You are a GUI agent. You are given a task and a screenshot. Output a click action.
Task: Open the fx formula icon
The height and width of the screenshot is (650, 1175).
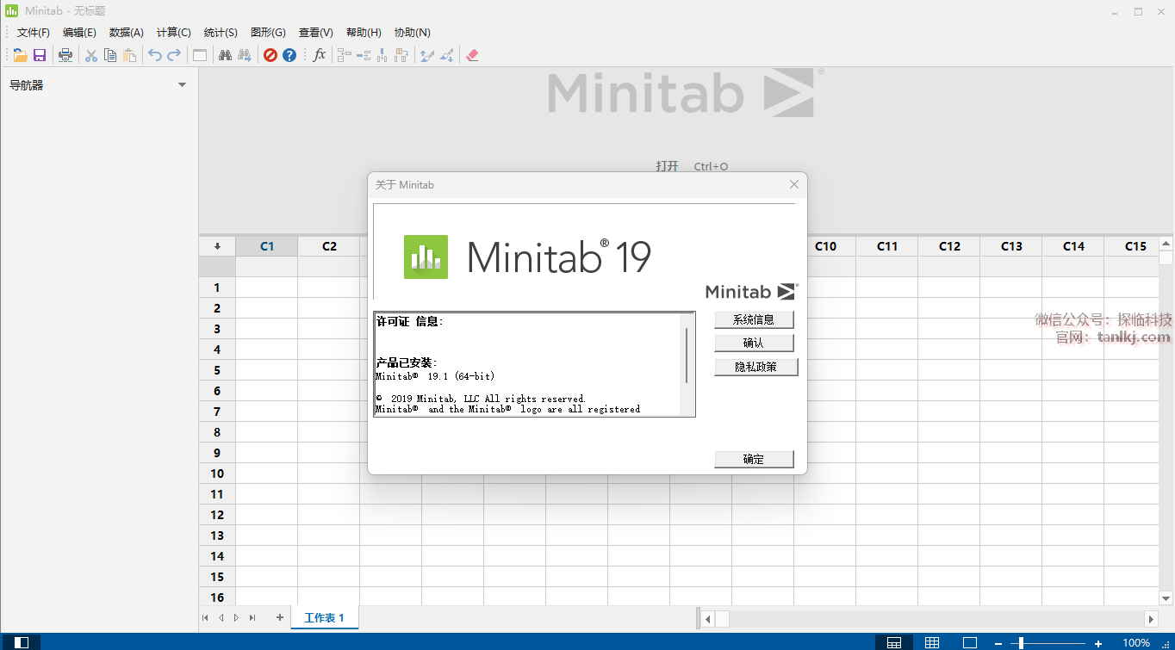tap(320, 55)
